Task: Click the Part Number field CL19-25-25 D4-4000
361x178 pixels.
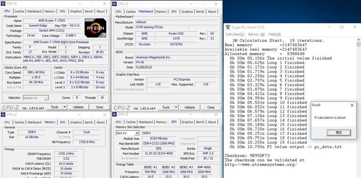Action: point(159,154)
